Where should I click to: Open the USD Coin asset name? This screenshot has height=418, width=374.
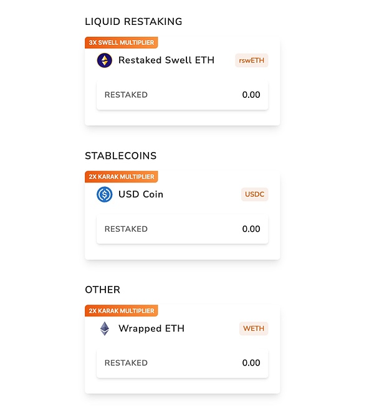coord(141,194)
